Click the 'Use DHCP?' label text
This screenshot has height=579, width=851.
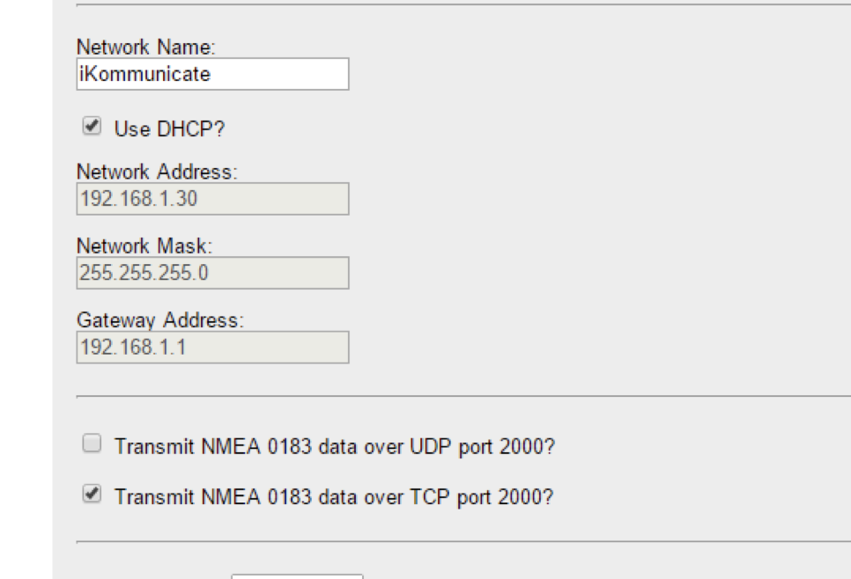tap(169, 129)
